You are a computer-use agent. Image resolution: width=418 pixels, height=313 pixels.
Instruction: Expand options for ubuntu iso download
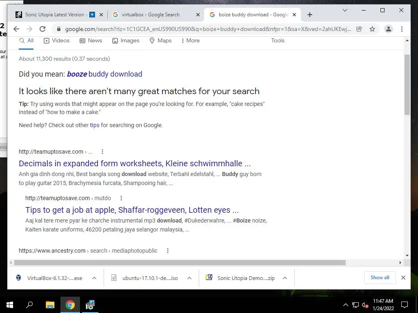point(189,278)
